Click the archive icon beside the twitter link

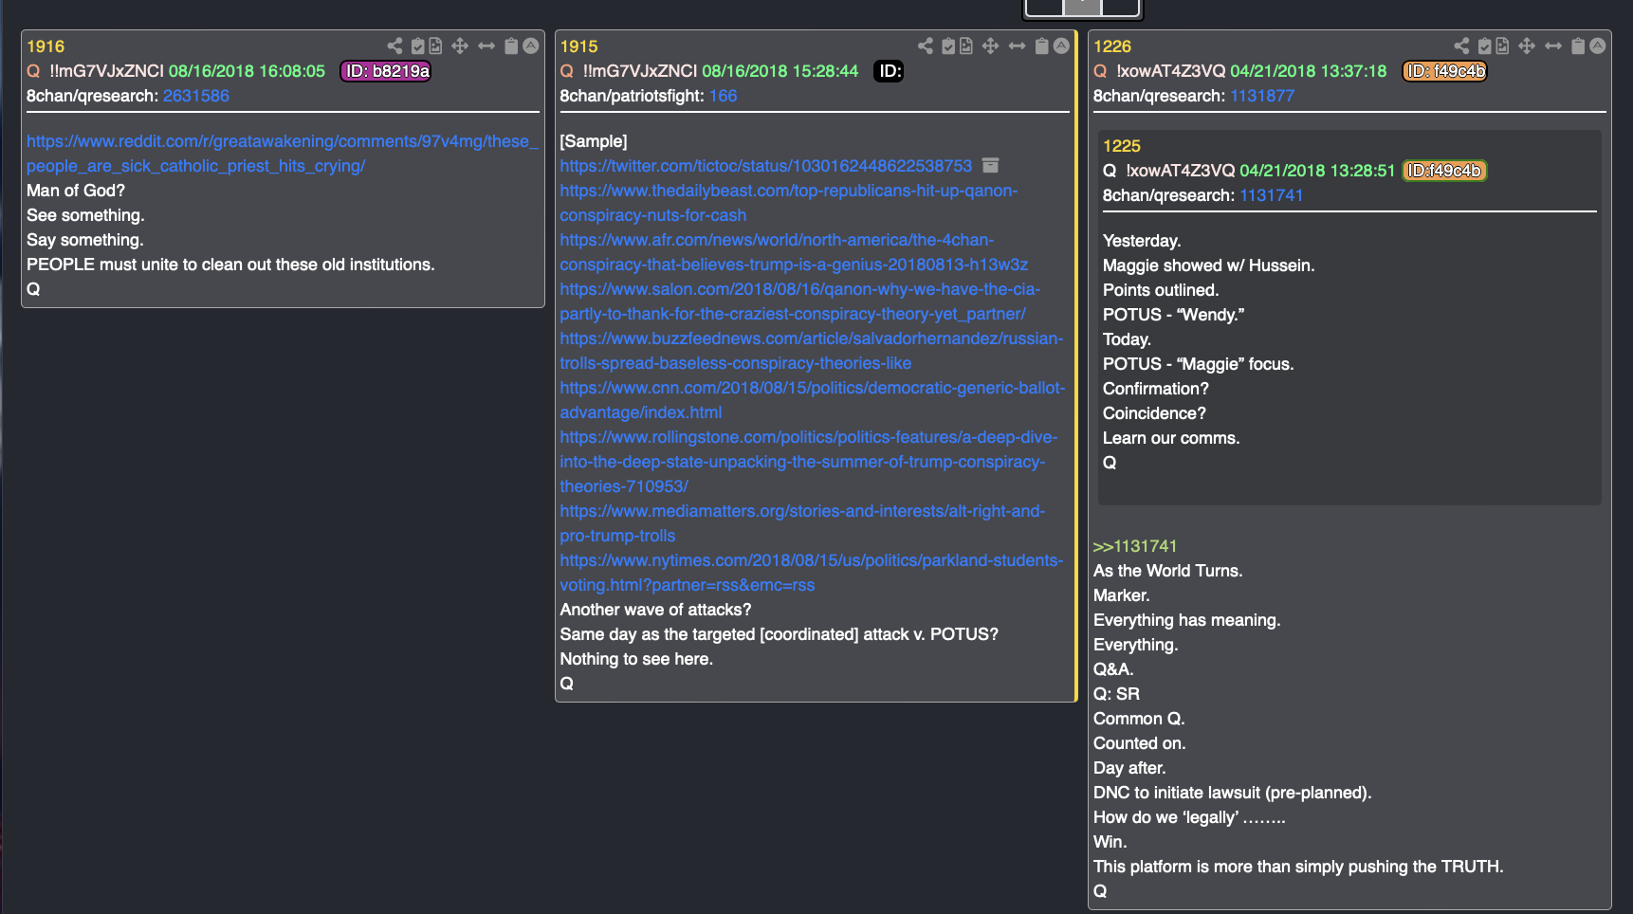(x=990, y=165)
